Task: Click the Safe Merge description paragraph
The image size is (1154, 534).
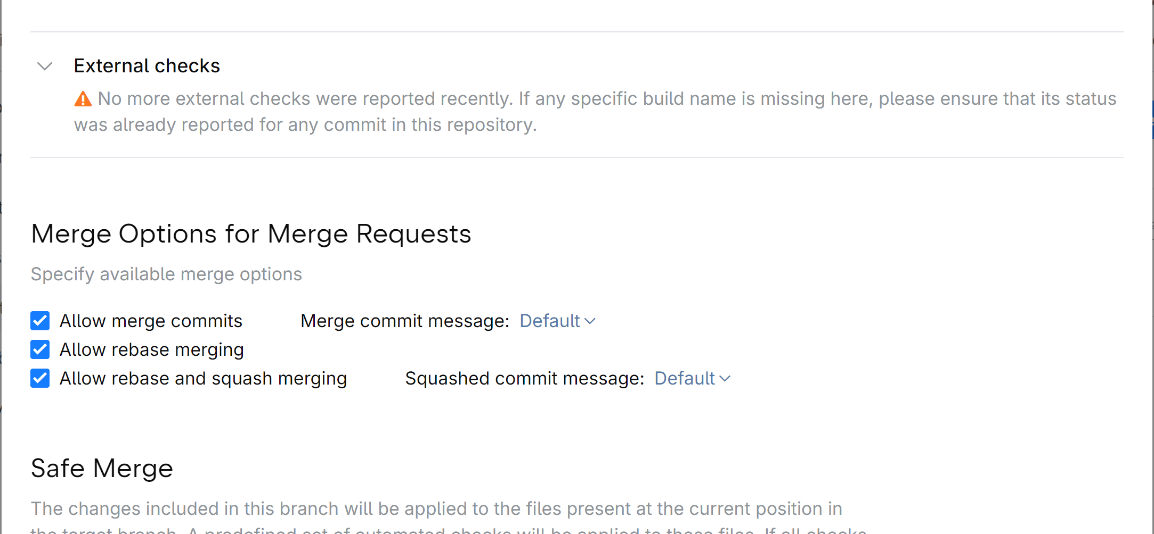Action: 436,509
